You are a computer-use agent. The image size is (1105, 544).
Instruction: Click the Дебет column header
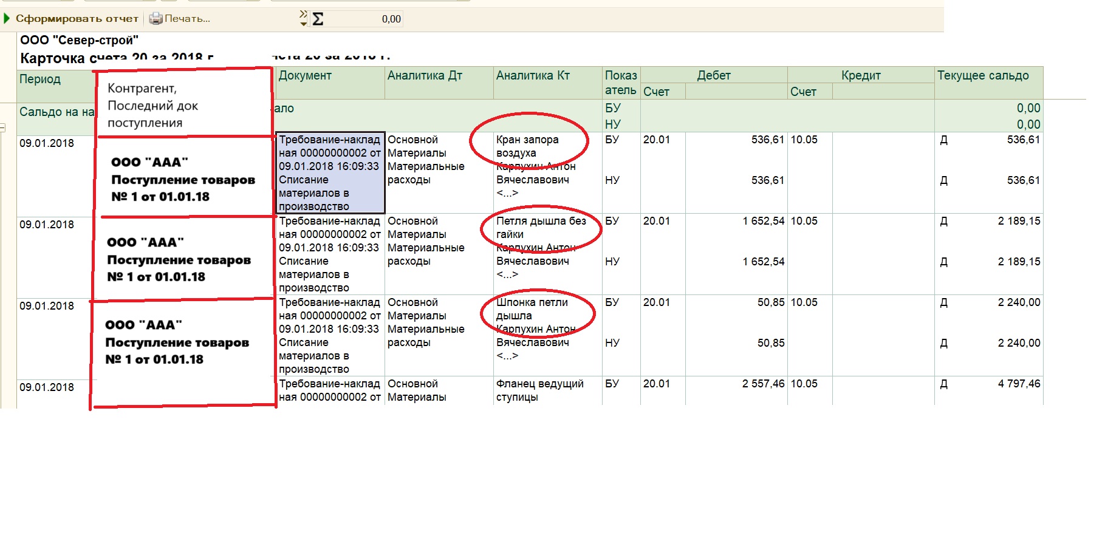[x=713, y=75]
